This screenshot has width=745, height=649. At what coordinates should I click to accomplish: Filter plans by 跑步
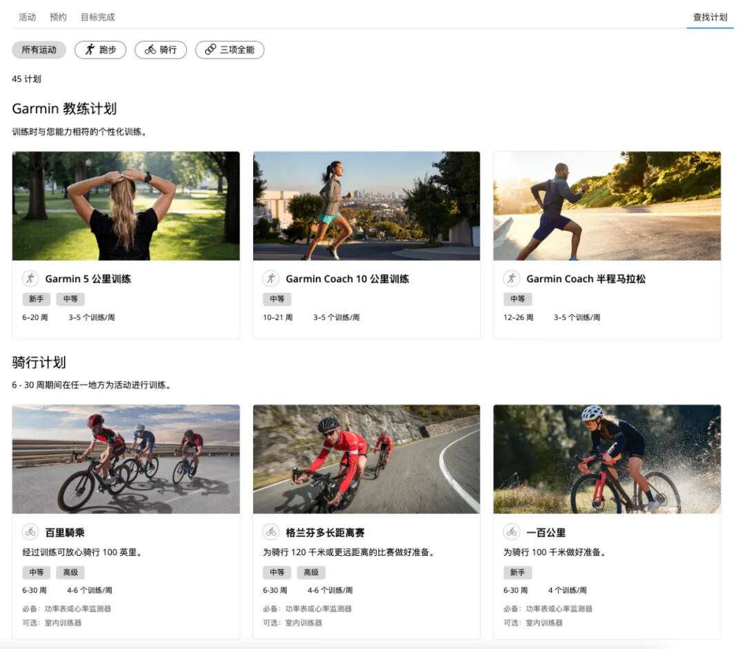(x=100, y=50)
